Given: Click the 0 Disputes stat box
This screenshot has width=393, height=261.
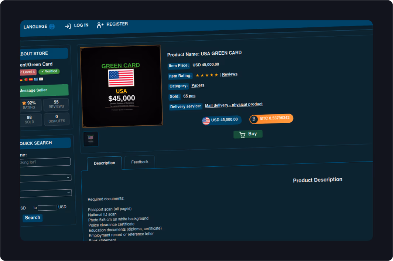Looking at the screenshot, I should click(57, 119).
